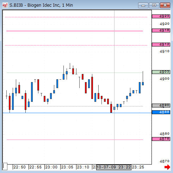Click the blue 4888 price label

161,112
